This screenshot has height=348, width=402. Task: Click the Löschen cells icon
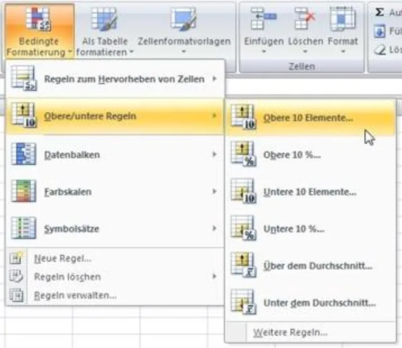[305, 19]
